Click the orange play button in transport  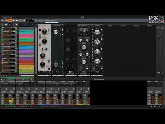pos(10,20)
